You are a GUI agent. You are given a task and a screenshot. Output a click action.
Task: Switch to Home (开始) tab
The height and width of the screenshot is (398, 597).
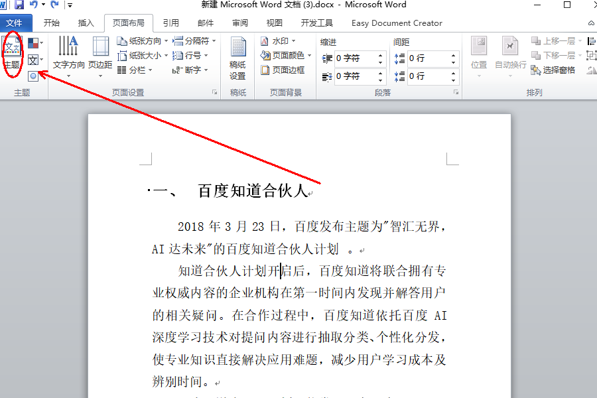point(51,23)
